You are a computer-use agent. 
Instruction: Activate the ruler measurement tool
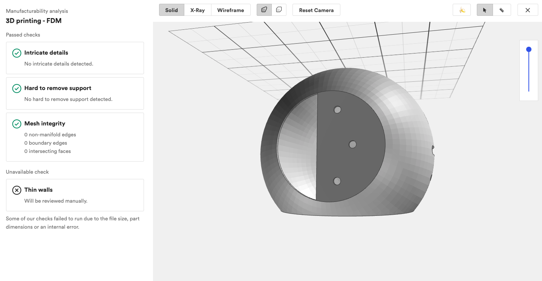(502, 10)
